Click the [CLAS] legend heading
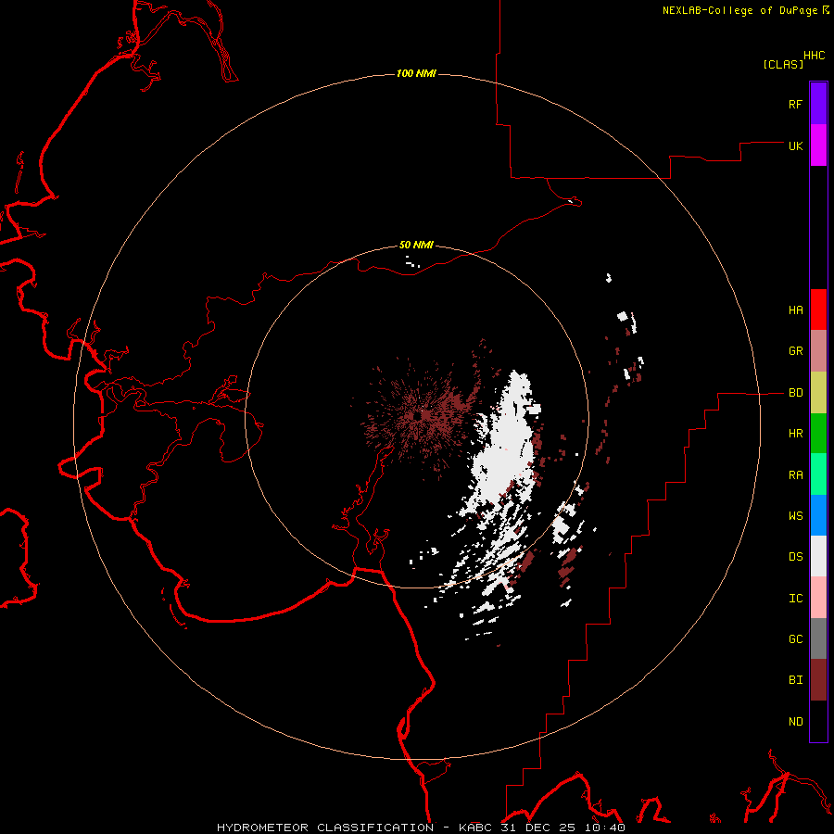This screenshot has height=834, width=834. [x=783, y=64]
